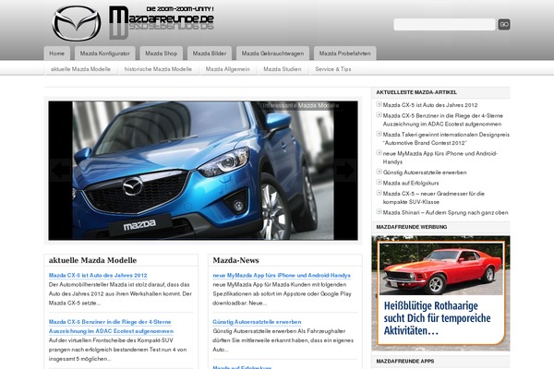Open sidebar link 'Mazda CX-5 ist Auto des Jahres 2012'
This screenshot has width=554, height=369.
tap(430, 105)
